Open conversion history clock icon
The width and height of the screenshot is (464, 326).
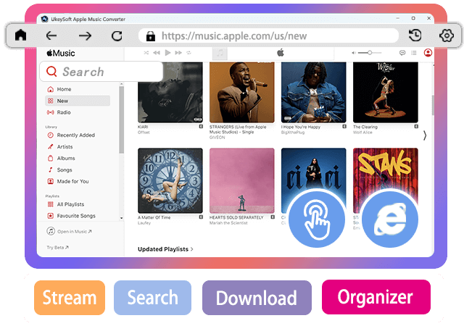click(415, 35)
